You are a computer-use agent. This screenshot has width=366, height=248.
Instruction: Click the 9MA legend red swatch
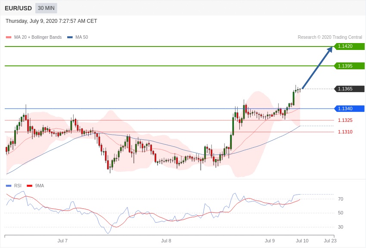pyautogui.click(x=29, y=186)
